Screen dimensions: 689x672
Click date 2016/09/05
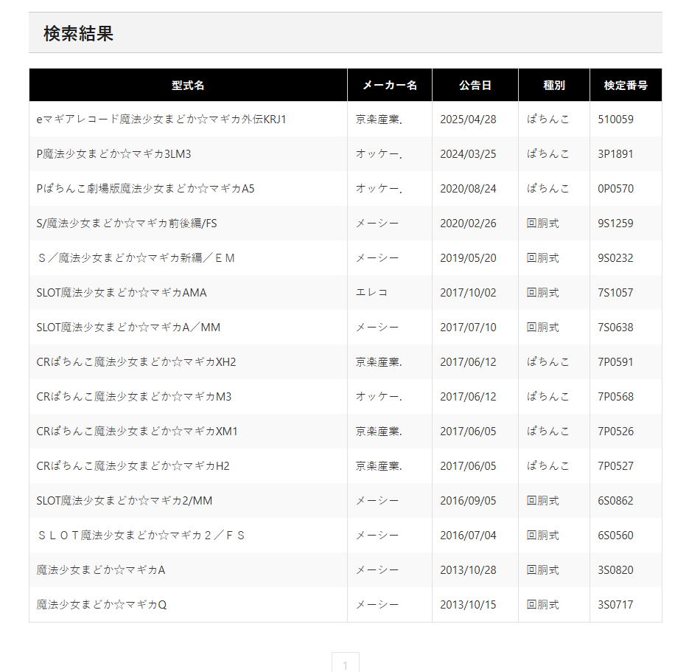click(469, 501)
